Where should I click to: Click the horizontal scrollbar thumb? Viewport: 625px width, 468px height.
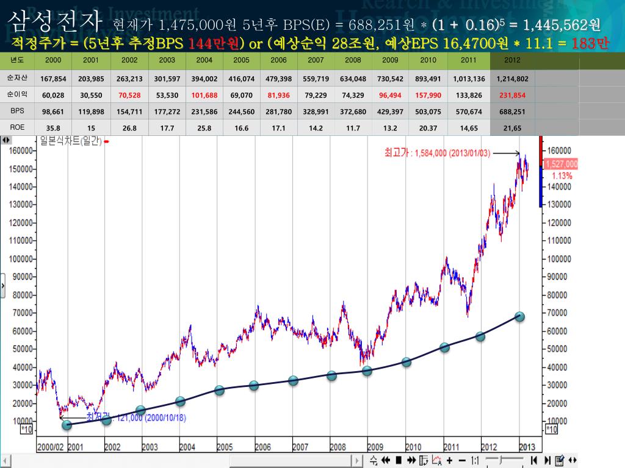click(291, 461)
